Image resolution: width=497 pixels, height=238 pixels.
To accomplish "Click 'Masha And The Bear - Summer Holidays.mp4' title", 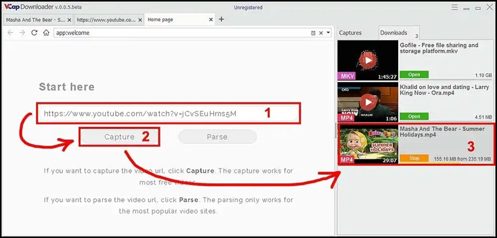I will point(442,131).
